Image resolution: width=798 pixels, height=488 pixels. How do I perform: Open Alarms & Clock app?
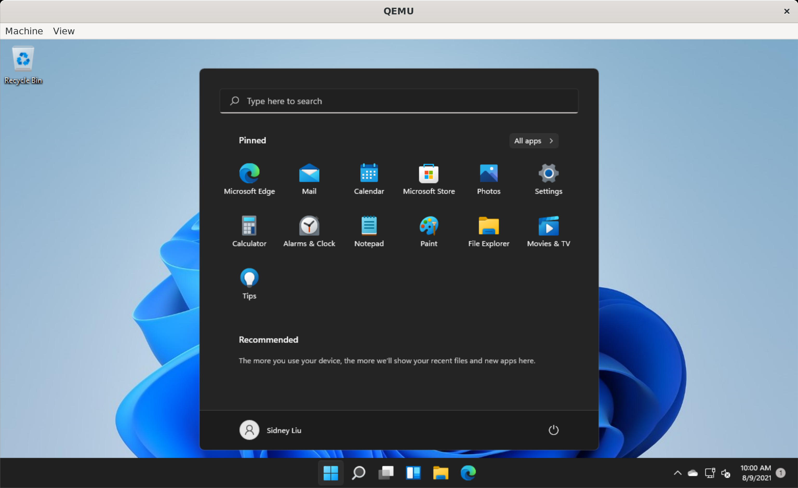pos(309,231)
